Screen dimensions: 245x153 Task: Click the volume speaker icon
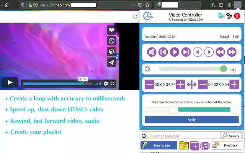[147, 69]
